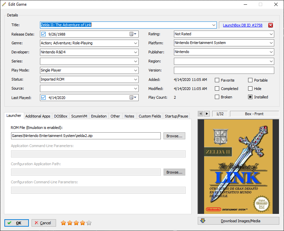Open the Rating dropdown
The width and height of the screenshot is (284, 231).
[271, 34]
